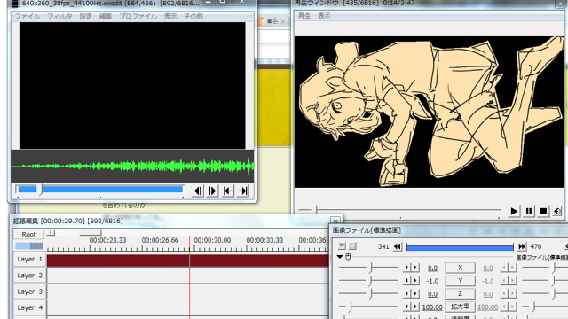568x319 pixels.
Task: Open the その他 menu
Action: (193, 16)
